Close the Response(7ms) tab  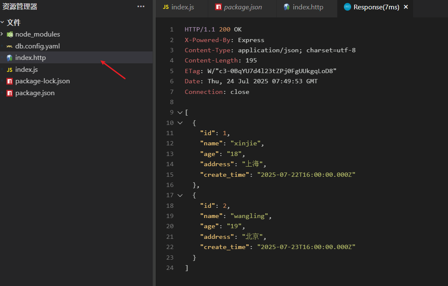pos(405,7)
